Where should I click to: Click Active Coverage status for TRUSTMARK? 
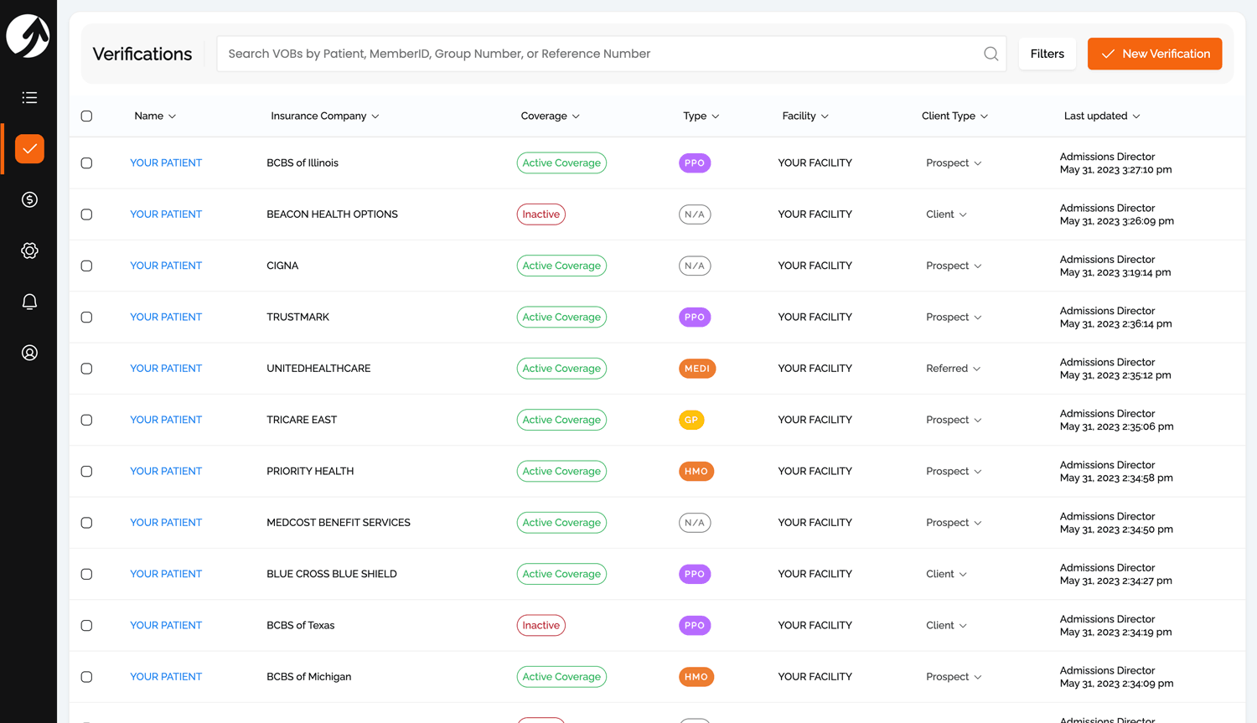561,318
